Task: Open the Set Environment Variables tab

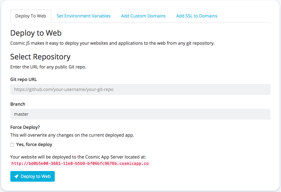Action: click(x=84, y=16)
